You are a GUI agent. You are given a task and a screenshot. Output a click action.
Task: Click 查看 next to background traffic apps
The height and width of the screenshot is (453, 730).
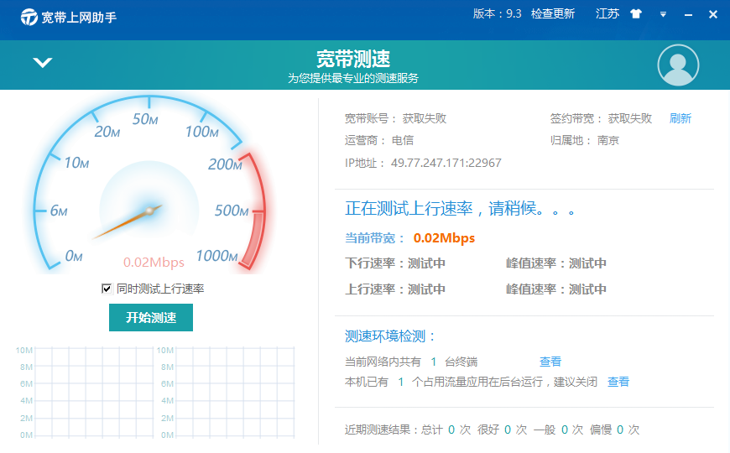[x=618, y=382]
